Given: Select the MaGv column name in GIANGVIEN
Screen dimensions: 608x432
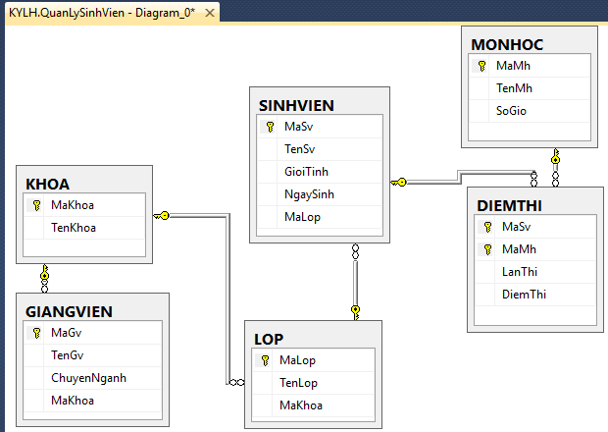Looking at the screenshot, I should 67,333.
